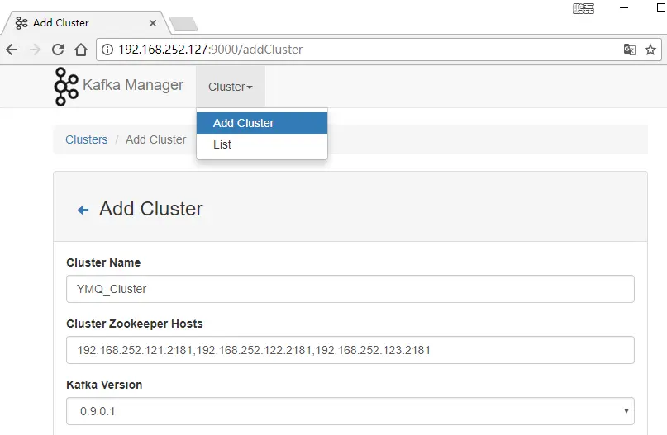Reload the page with refresh icon

58,50
